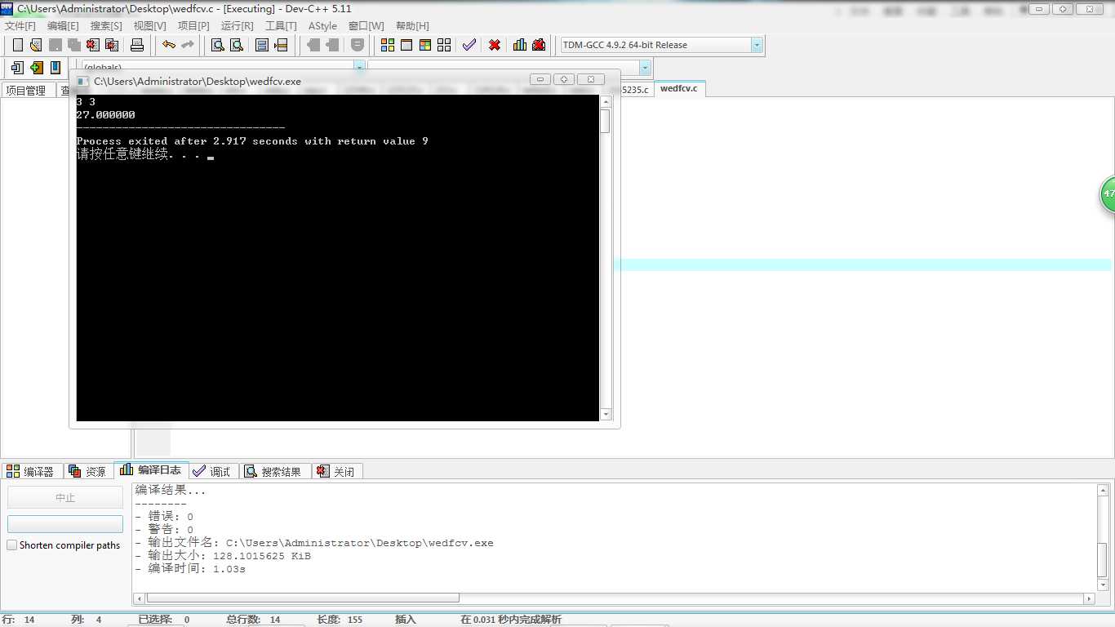Open the 运行[R] menu
Image resolution: width=1115 pixels, height=627 pixels.
[237, 26]
